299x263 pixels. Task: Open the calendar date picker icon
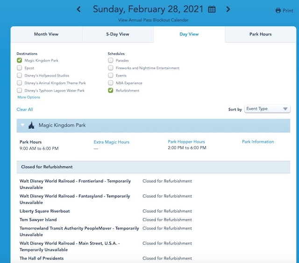[212, 9]
